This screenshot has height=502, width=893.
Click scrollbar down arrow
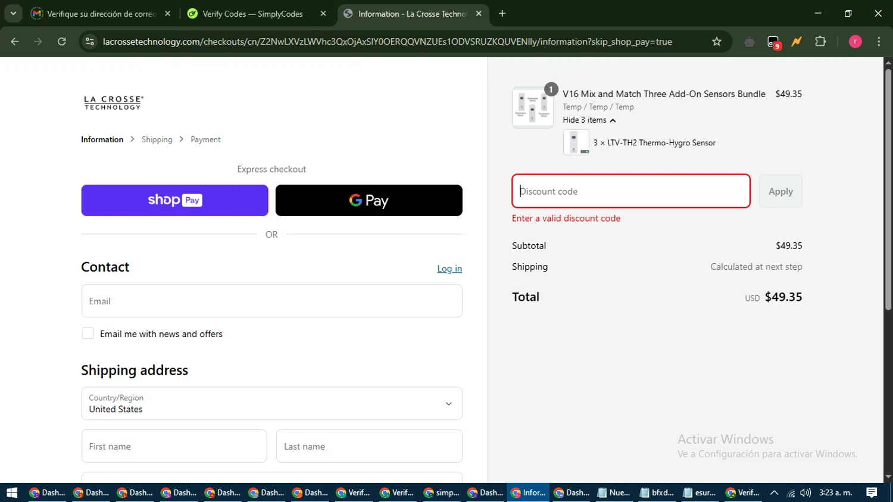click(x=888, y=477)
